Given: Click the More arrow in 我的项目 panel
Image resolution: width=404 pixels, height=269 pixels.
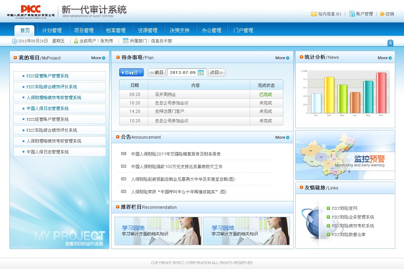Looking at the screenshot, I should pos(103,58).
